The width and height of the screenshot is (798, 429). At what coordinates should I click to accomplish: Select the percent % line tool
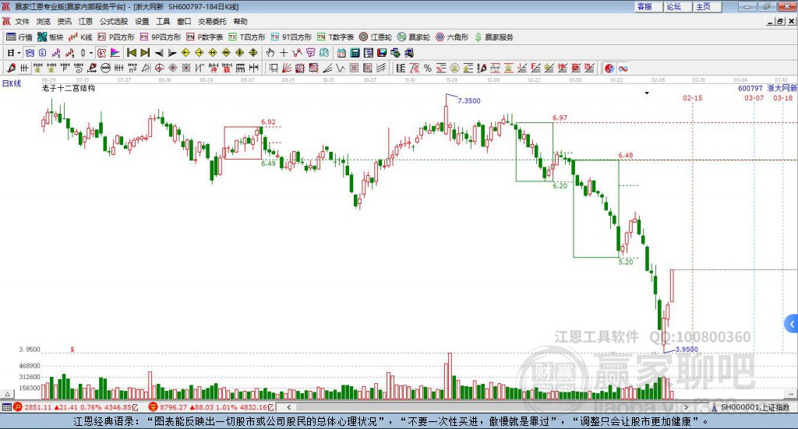[x=428, y=68]
